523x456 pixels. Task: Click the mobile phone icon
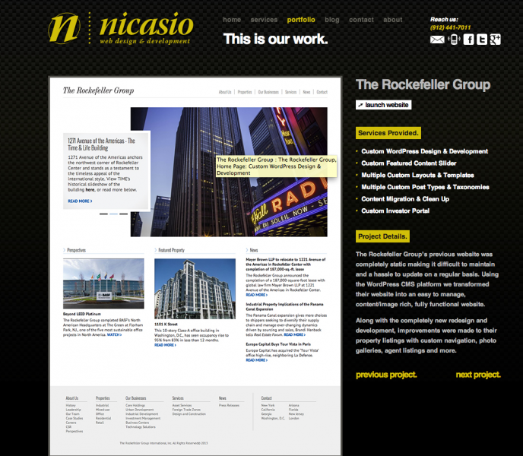[x=454, y=40]
